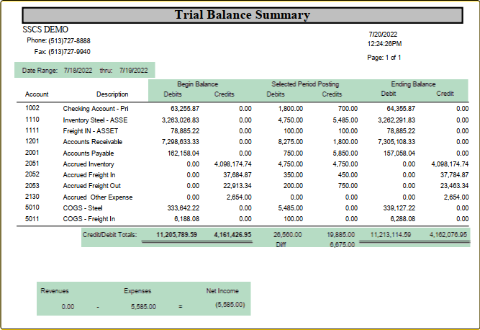The width and height of the screenshot is (480, 330).
Task: Click Inventory Steel - ASSE description
Action: point(95,120)
